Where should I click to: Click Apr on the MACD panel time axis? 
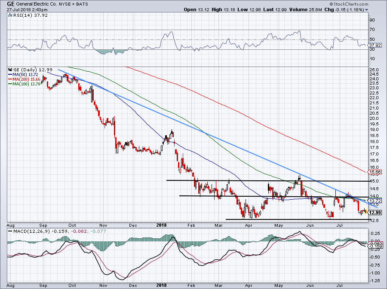[249, 286]
